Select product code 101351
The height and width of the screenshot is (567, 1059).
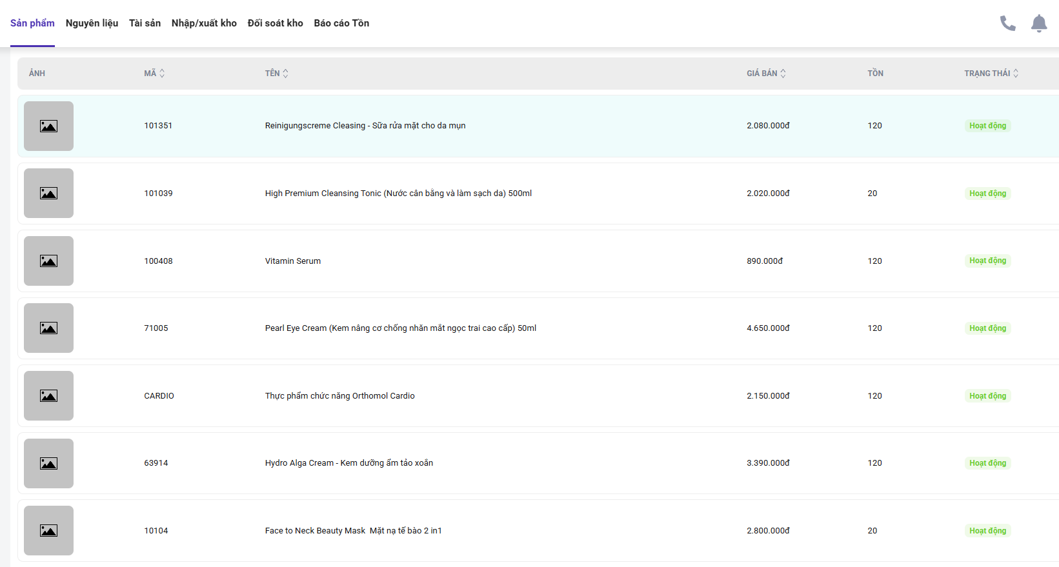pos(158,126)
